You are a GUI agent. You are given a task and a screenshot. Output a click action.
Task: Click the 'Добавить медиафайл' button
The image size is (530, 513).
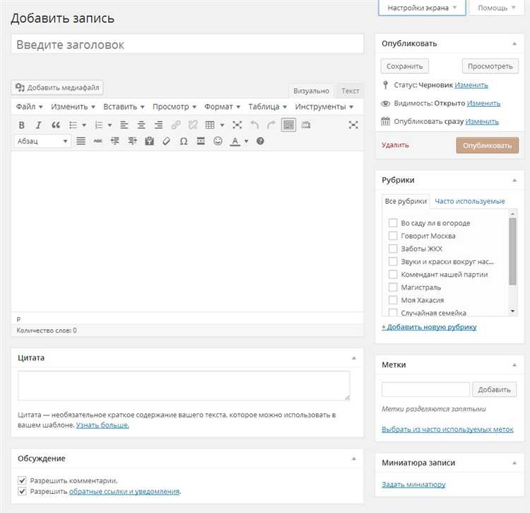click(x=57, y=88)
